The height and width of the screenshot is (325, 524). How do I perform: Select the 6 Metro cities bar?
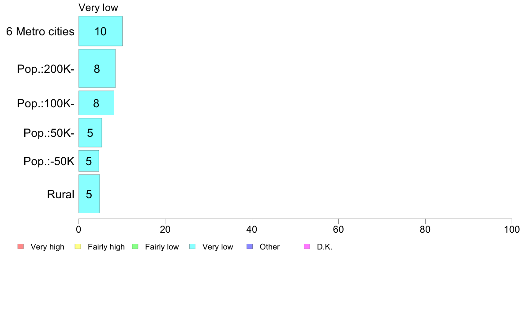pyautogui.click(x=101, y=31)
